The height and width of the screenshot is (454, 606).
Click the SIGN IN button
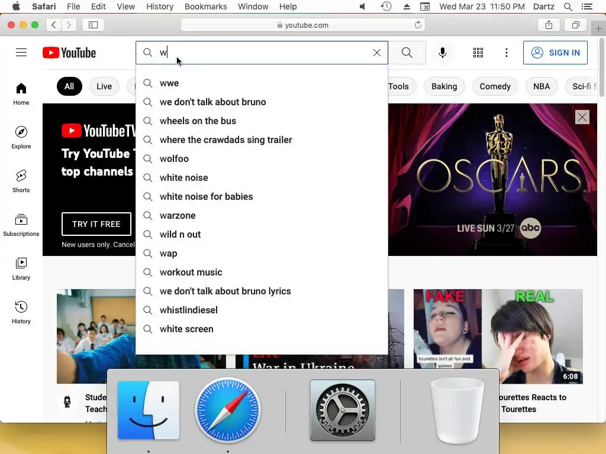[555, 53]
